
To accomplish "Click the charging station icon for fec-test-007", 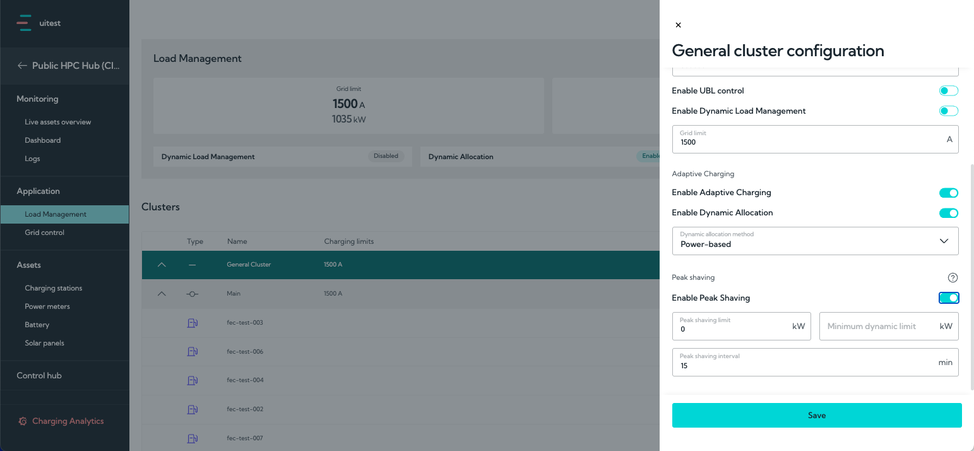I will [193, 438].
